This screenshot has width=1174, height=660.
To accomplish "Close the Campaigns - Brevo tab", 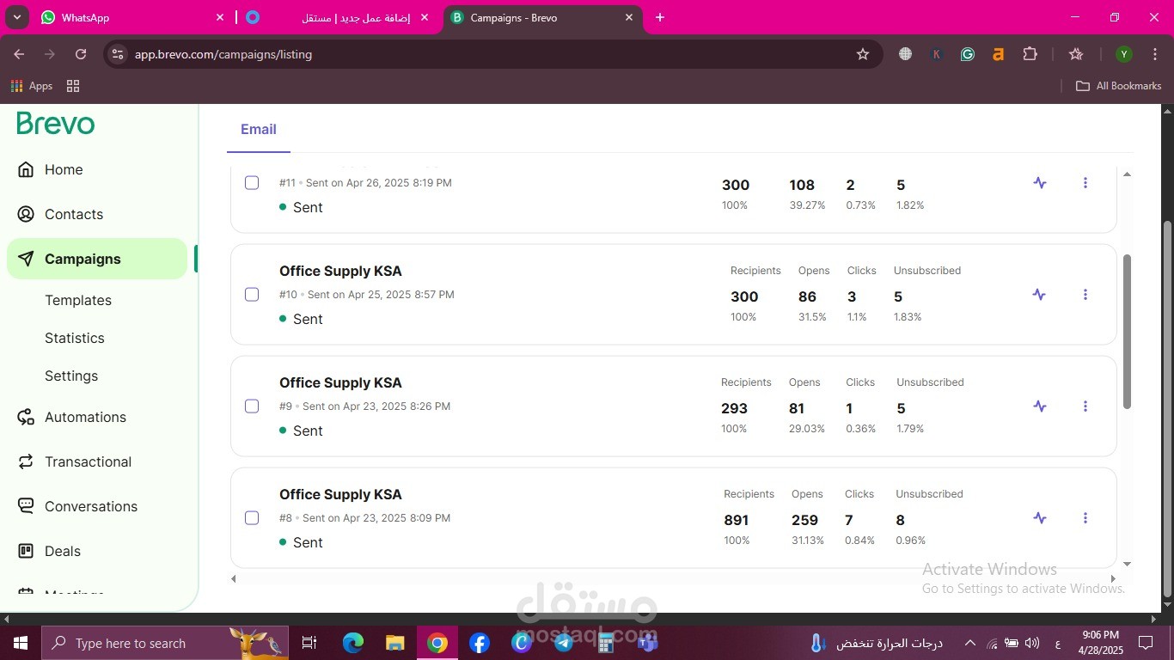I will 629,17.
